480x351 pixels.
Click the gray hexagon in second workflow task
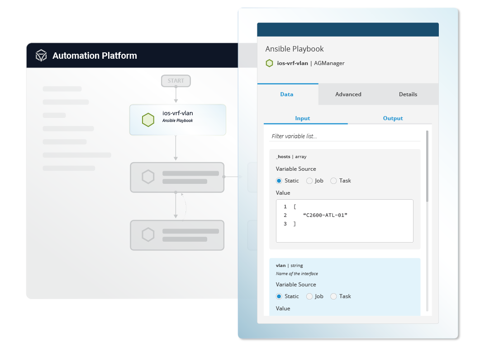(148, 177)
